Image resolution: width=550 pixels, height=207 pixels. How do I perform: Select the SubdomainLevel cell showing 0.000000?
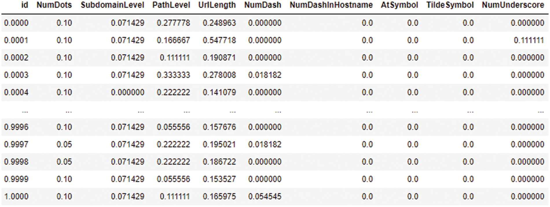pyautogui.click(x=127, y=92)
